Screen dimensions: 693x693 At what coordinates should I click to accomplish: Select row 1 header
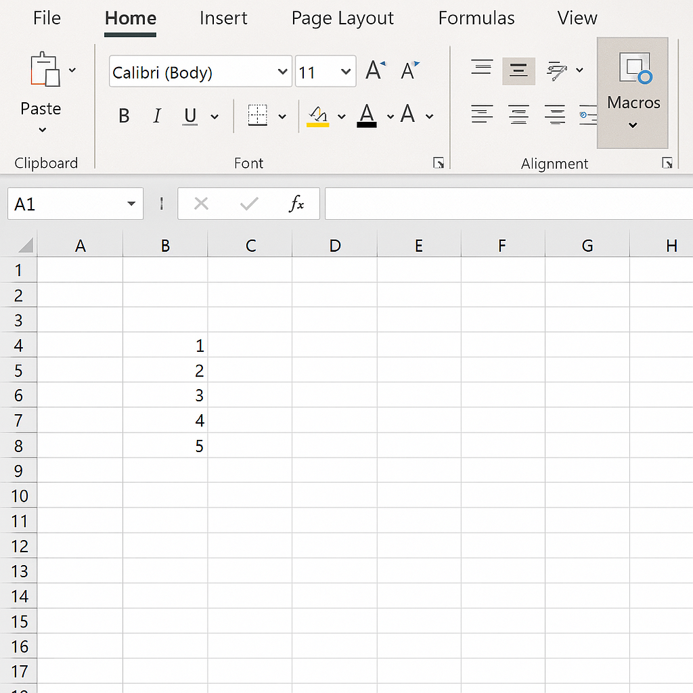coord(18,270)
